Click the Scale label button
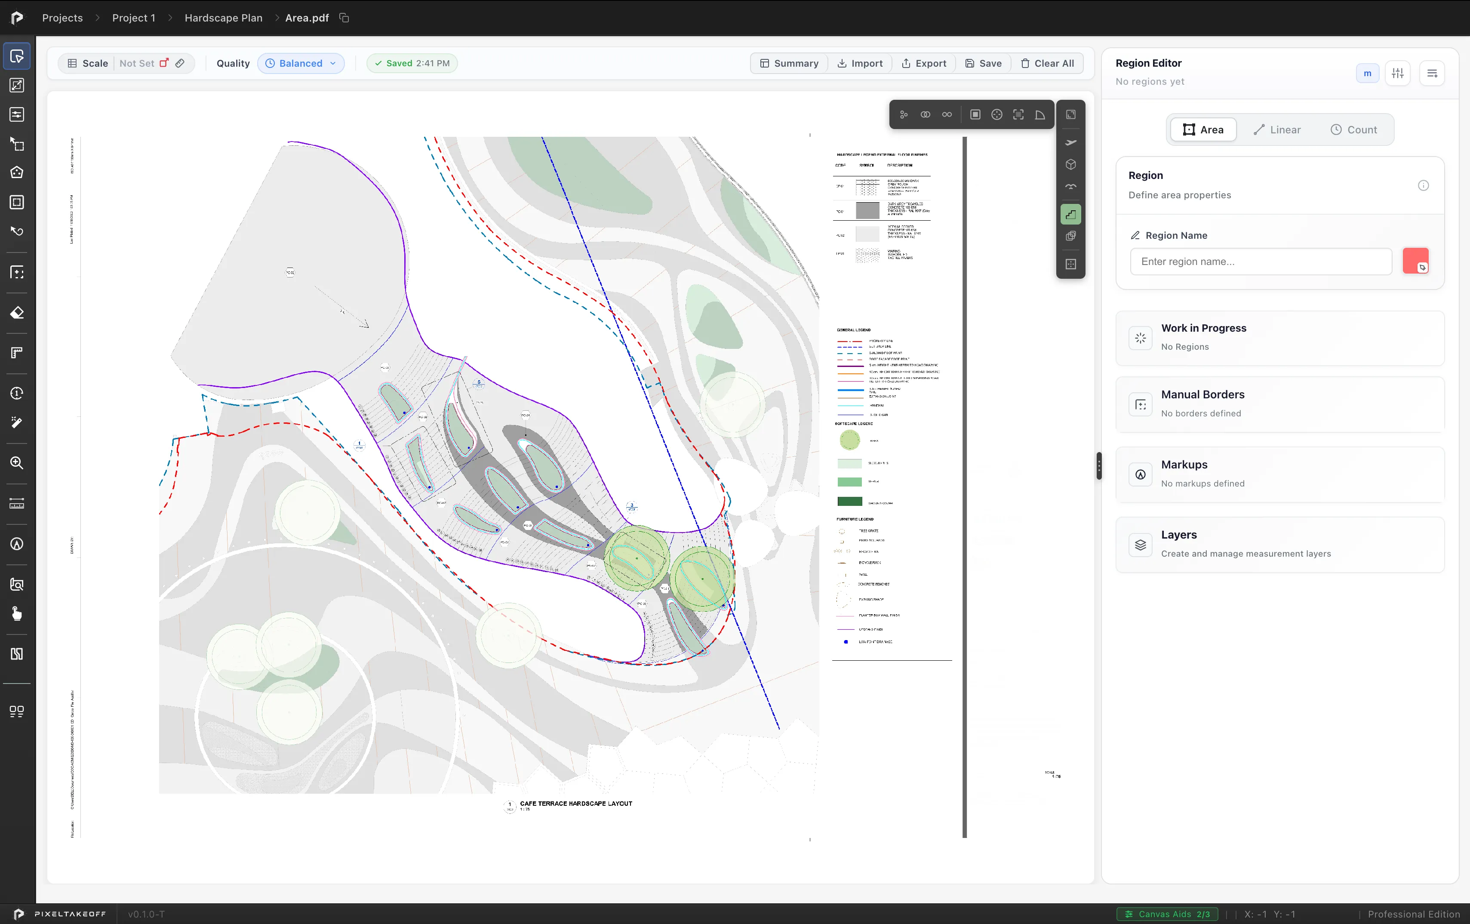1470x924 pixels. (88, 64)
